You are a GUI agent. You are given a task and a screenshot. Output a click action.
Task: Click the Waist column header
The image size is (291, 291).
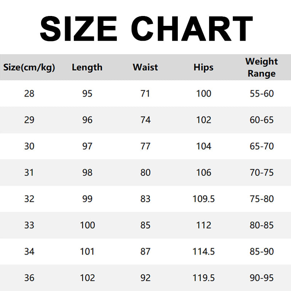pos(145,67)
